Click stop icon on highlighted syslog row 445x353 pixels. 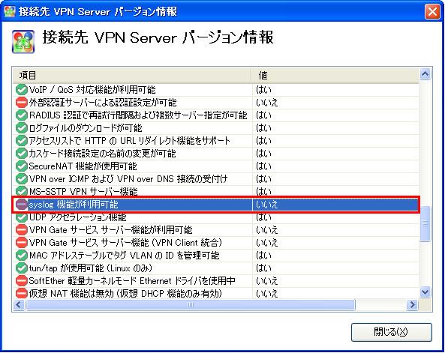pyautogui.click(x=21, y=205)
